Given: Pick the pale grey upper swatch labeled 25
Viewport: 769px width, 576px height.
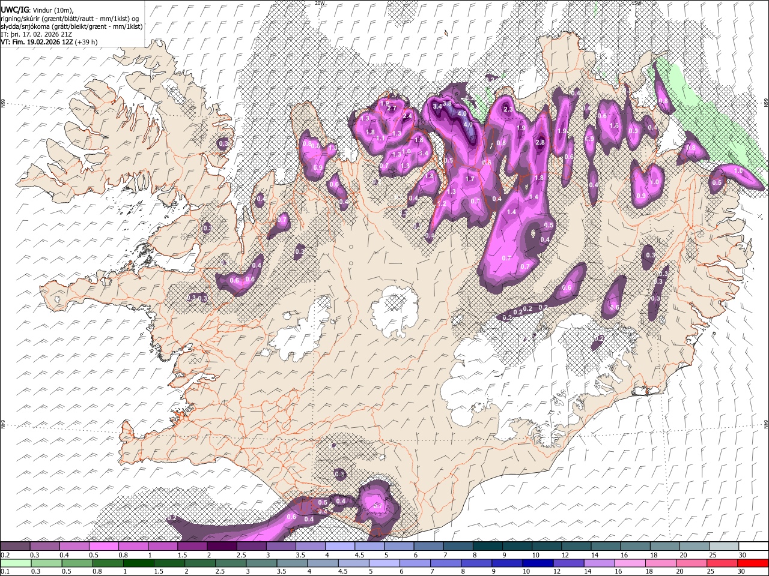Looking at the screenshot, I should pos(723,547).
